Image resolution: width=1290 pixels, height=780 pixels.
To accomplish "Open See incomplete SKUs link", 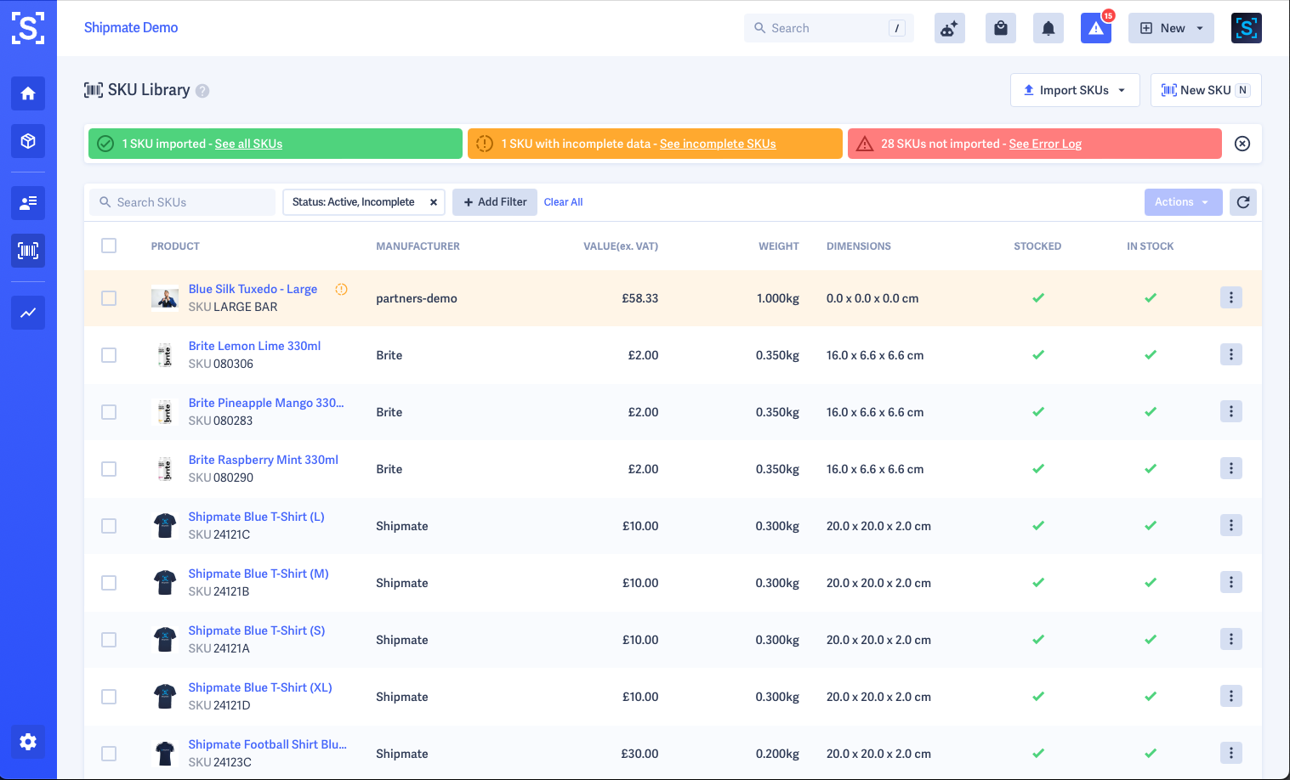I will [718, 144].
